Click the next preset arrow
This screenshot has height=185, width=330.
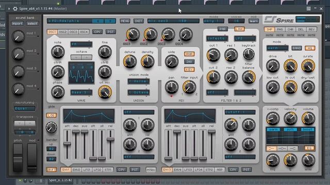110,21
